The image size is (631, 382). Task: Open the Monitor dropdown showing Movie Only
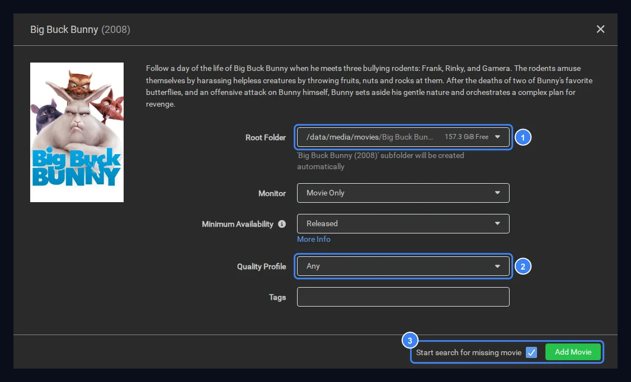pos(403,193)
